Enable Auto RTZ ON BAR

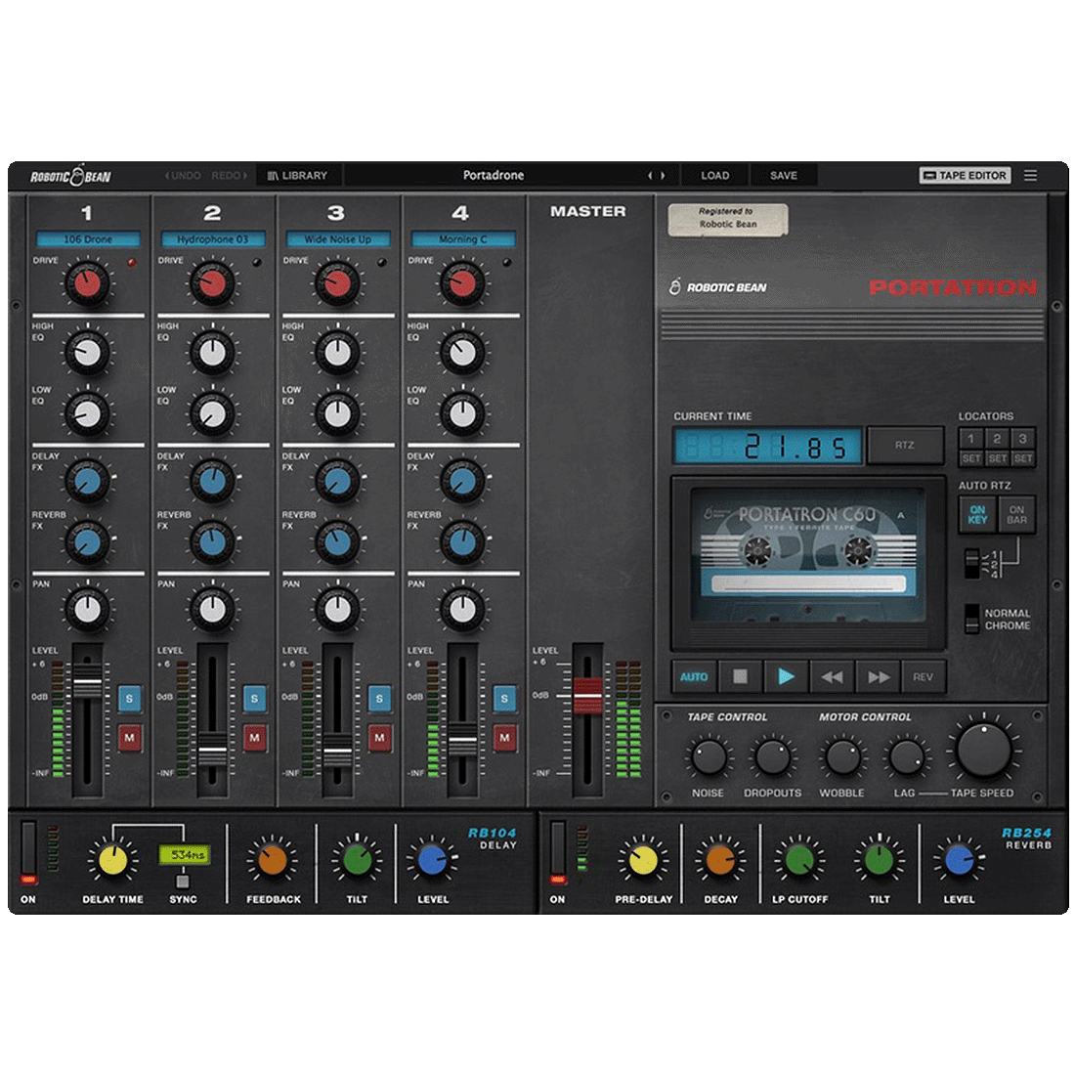[x=1016, y=514]
